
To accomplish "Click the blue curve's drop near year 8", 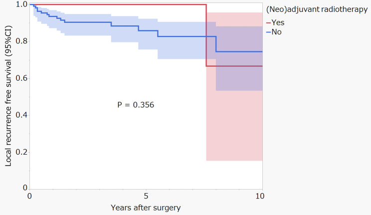I will pos(216,44).
